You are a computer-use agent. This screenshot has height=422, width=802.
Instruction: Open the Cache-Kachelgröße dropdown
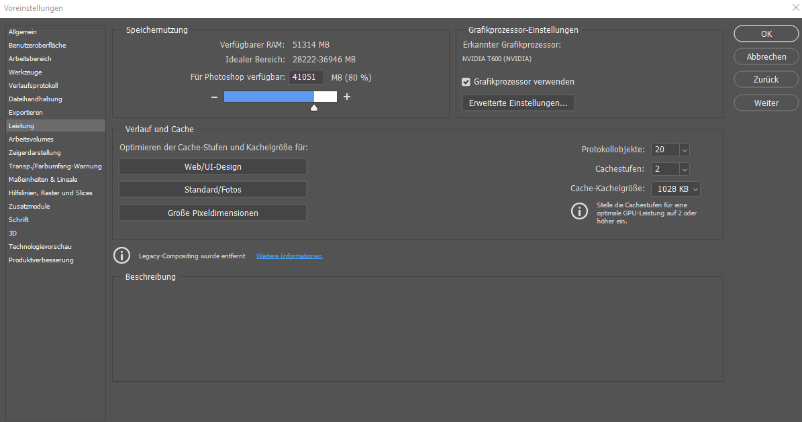click(676, 189)
